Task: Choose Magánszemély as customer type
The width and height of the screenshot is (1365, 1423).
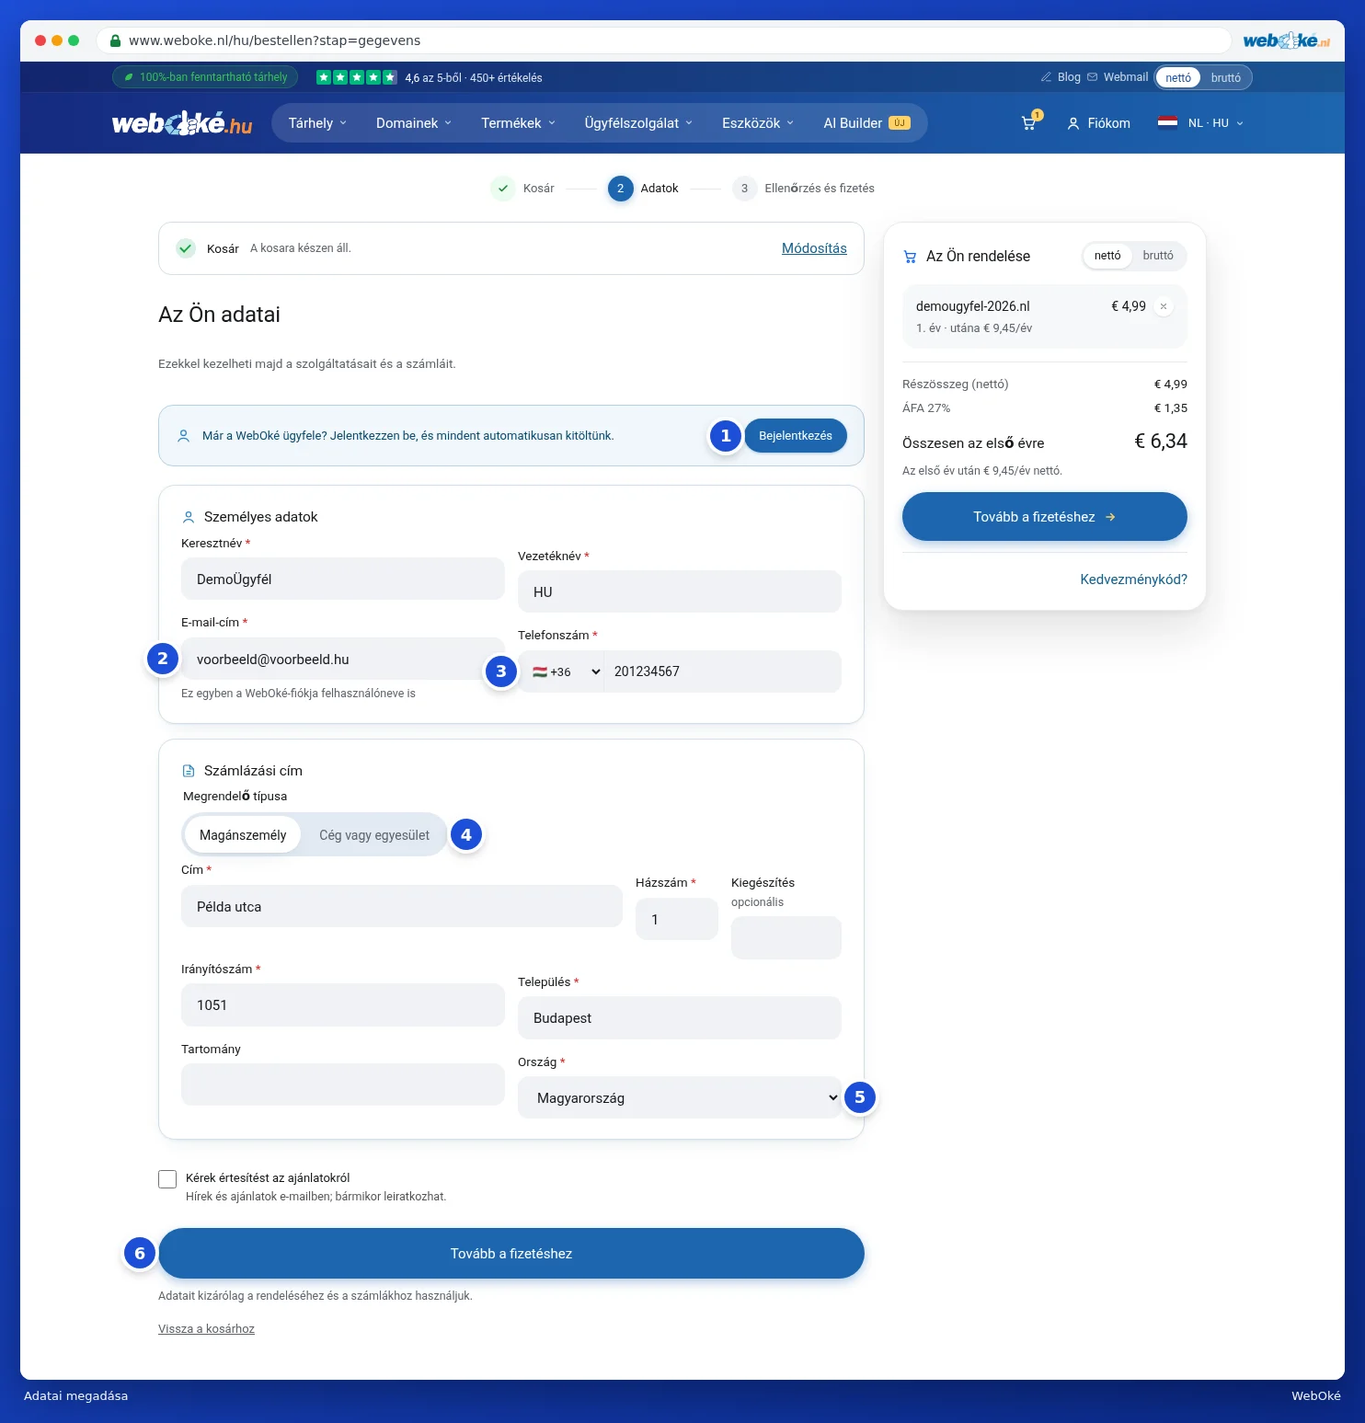Action: pos(243,835)
